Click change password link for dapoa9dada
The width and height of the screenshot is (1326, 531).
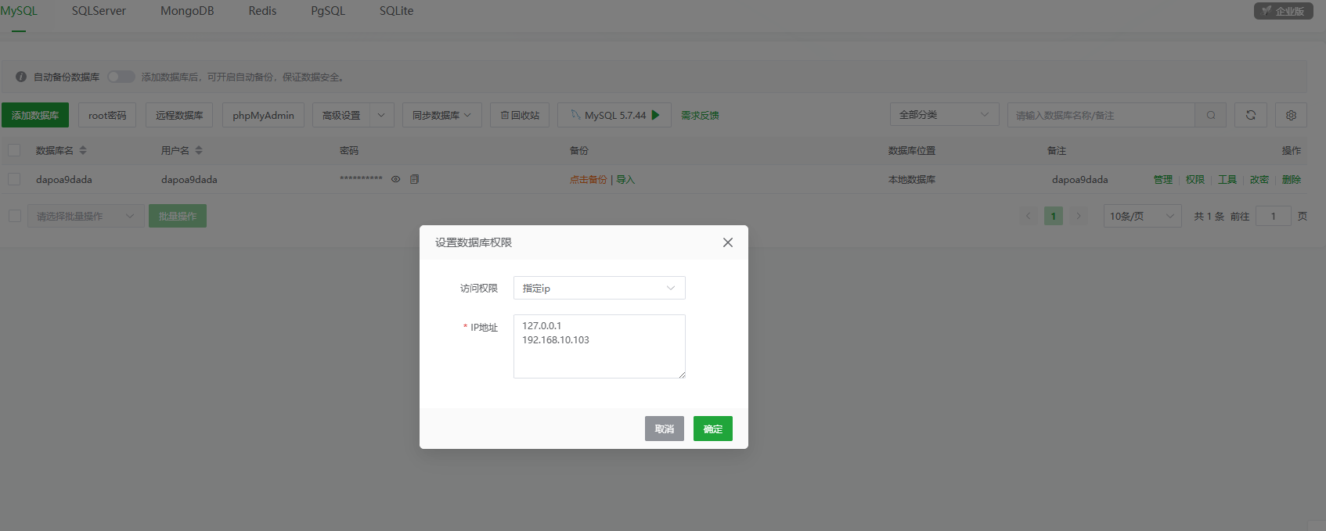(1259, 179)
